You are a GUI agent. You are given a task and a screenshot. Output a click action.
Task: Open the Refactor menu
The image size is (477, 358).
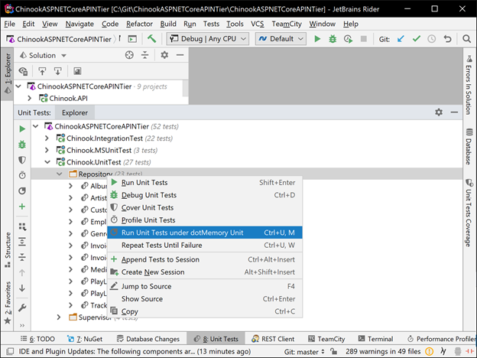pos(139,24)
